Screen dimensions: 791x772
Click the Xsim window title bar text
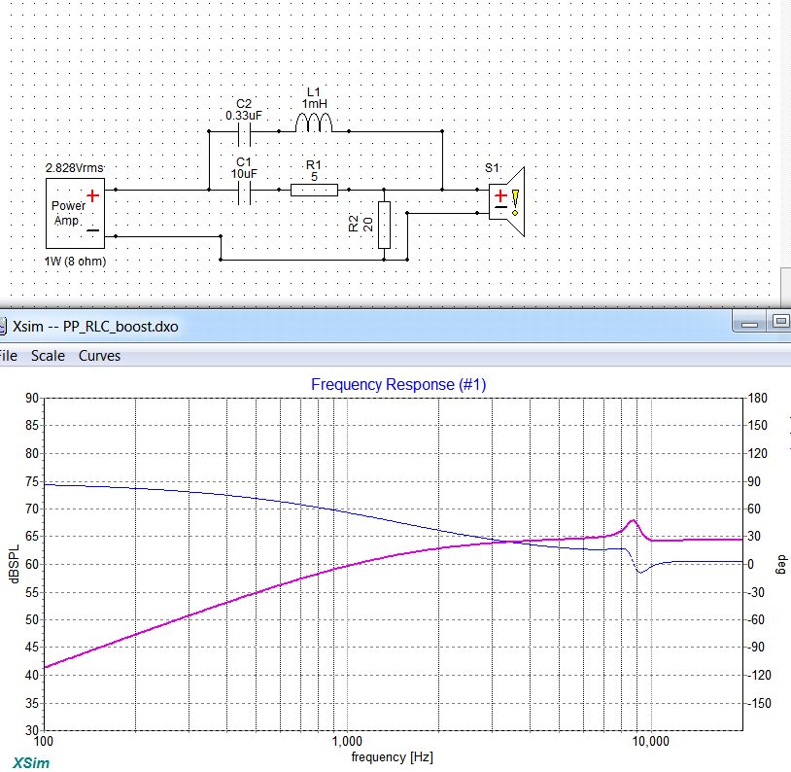coord(95,327)
